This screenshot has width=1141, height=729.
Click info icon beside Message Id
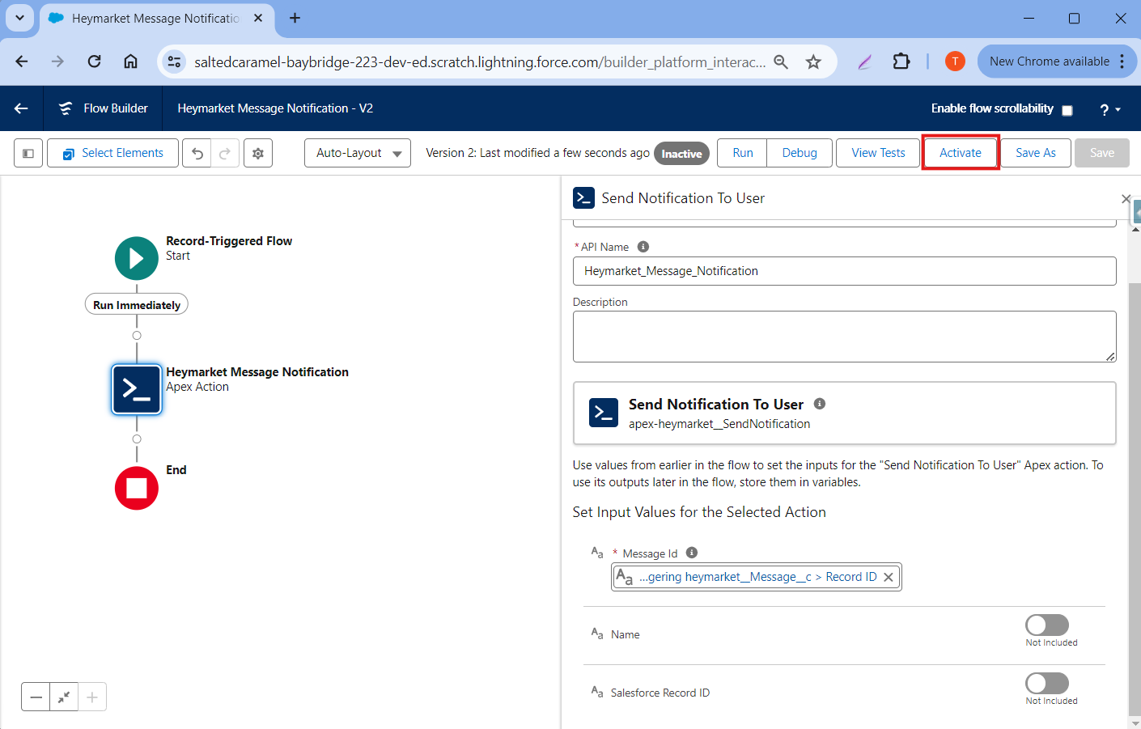point(692,553)
